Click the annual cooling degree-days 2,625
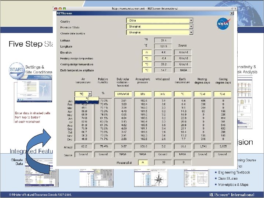Screen dimensions: 264x198 pyautogui.click(x=223, y=146)
